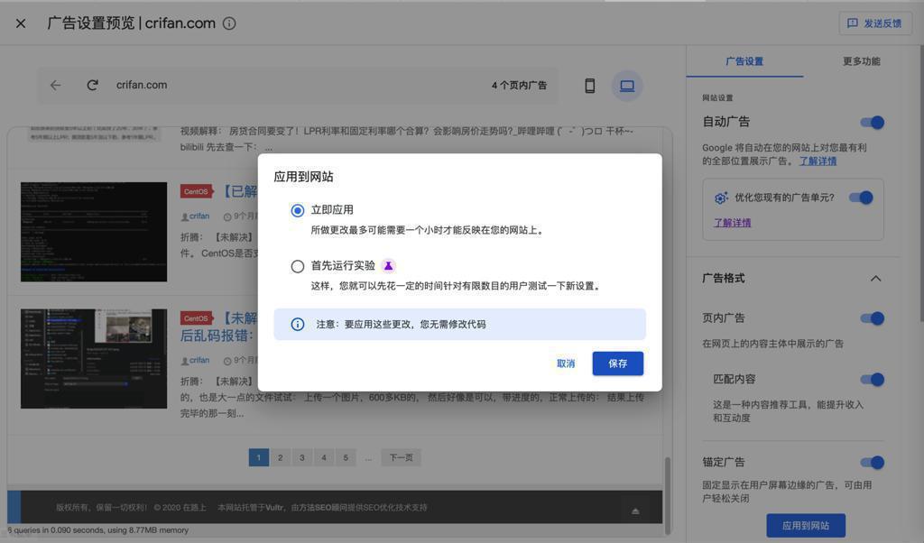Open the first CentOS terminal post thumbnail

[94, 232]
